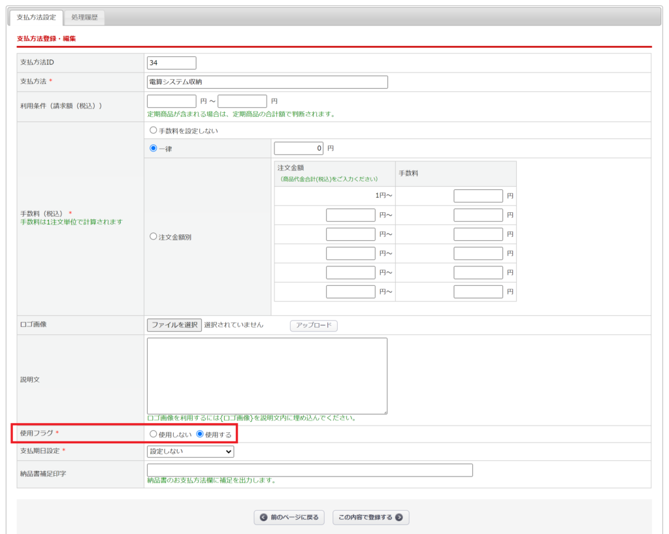
Task: Click 前のページに戻る button
Action: (x=289, y=518)
